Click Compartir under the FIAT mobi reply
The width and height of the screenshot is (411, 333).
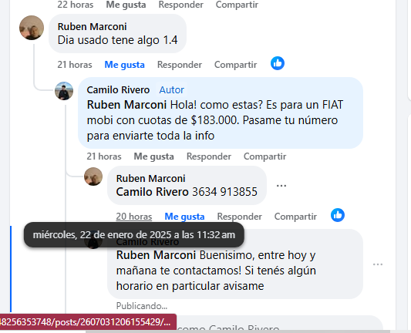point(265,156)
